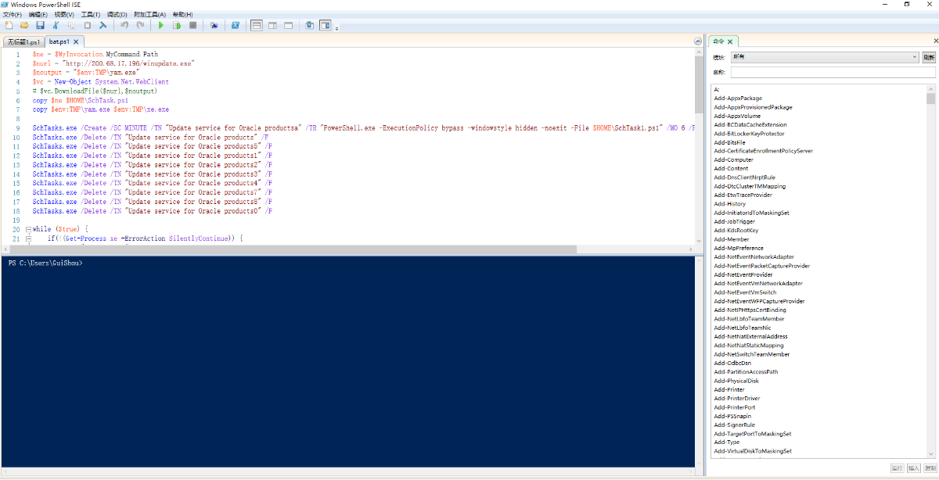Screen dimensions: 939x480
Task: Clear the console pane with the toolbar icon
Action: click(x=103, y=26)
